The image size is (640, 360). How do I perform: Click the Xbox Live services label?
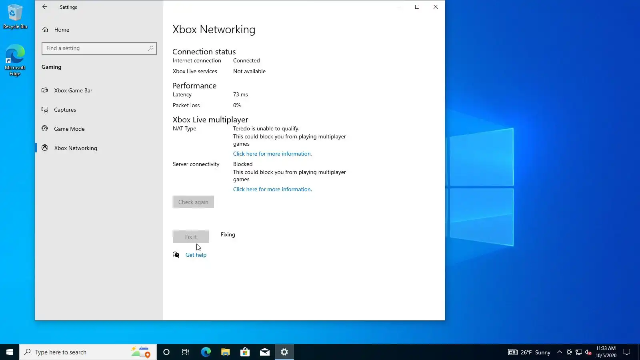(195, 71)
